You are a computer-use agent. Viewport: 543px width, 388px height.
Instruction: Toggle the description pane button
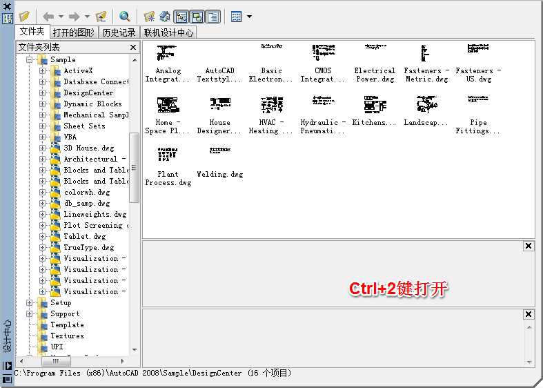pyautogui.click(x=213, y=17)
